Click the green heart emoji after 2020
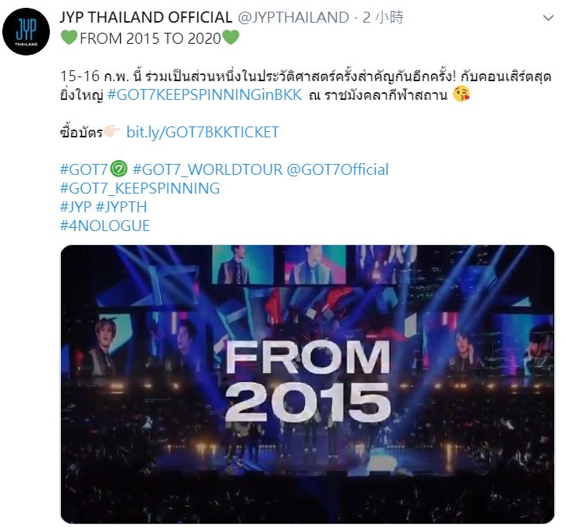This screenshot has width=566, height=530. click(231, 37)
